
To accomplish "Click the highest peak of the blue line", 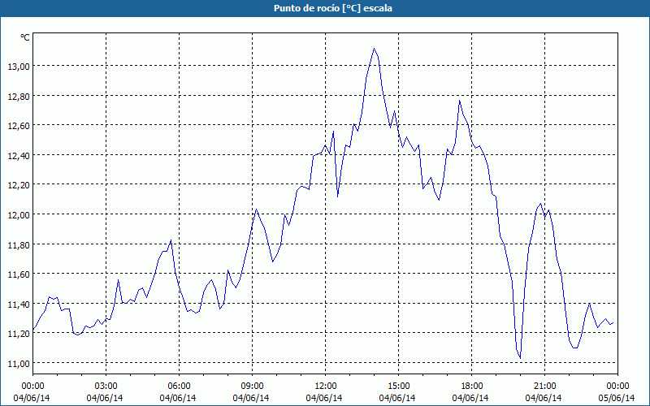I will pyautogui.click(x=374, y=49).
